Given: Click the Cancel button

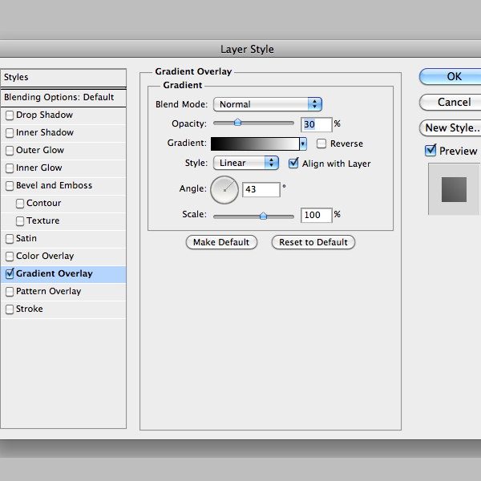Looking at the screenshot, I should pyautogui.click(x=451, y=102).
